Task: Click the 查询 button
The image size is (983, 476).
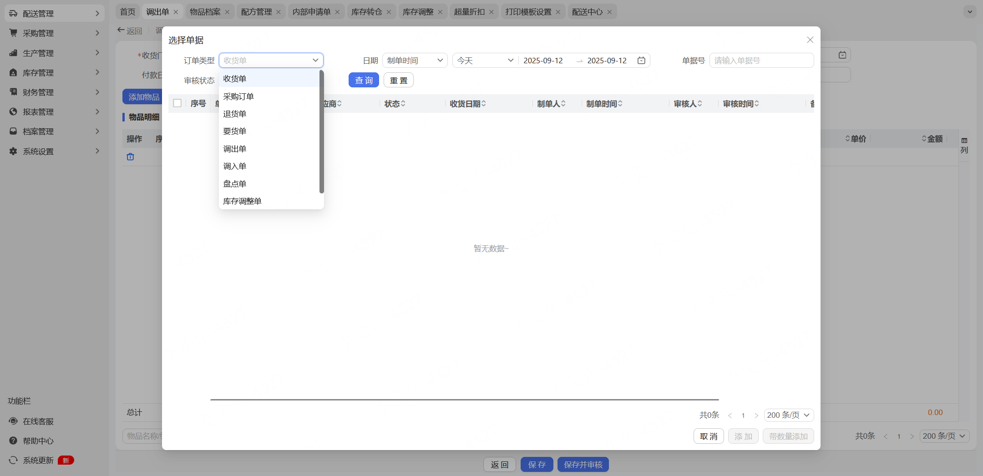Action: [364, 80]
